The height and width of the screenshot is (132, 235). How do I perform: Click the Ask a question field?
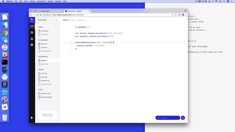pos(167,118)
